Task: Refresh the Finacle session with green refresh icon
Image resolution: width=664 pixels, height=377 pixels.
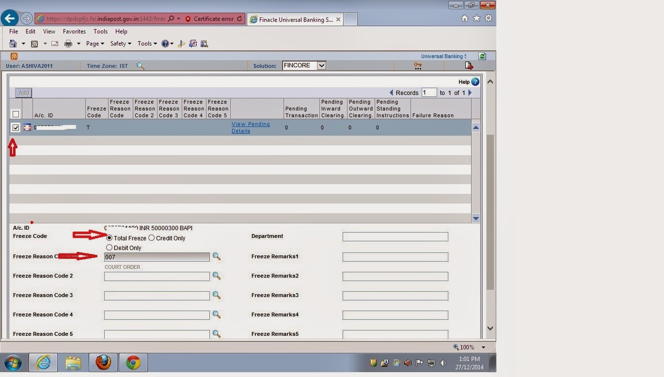Action: (x=482, y=56)
